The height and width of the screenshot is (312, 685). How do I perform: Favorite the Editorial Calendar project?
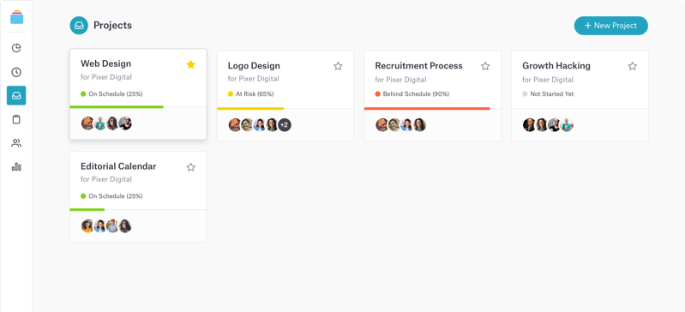click(191, 167)
